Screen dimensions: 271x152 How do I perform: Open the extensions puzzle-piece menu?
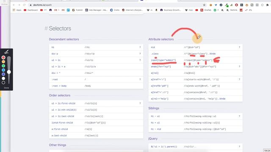point(267,5)
